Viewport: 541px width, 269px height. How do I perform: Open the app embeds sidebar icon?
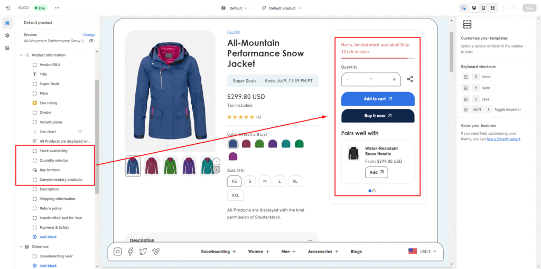(x=7, y=48)
